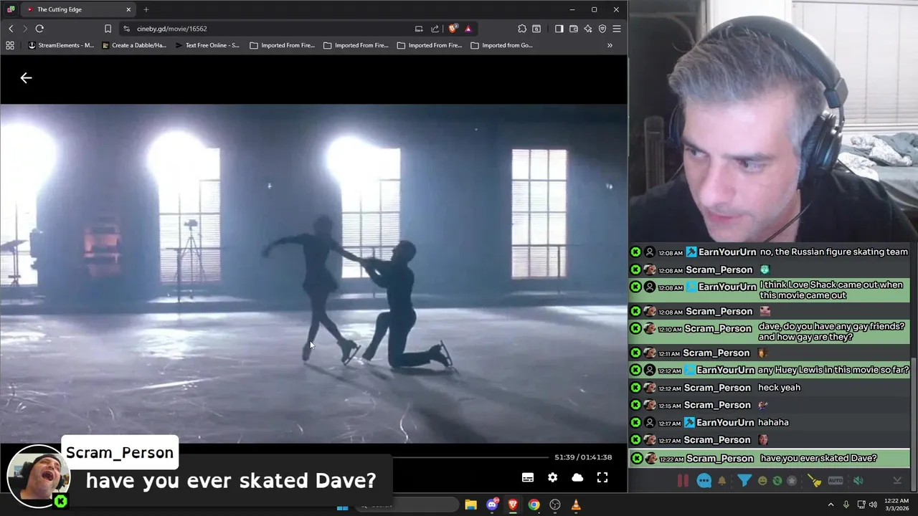Open video player settings gear

[552, 477]
